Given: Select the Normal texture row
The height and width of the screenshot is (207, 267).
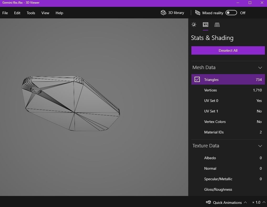Looking at the screenshot, I should click(228, 168).
